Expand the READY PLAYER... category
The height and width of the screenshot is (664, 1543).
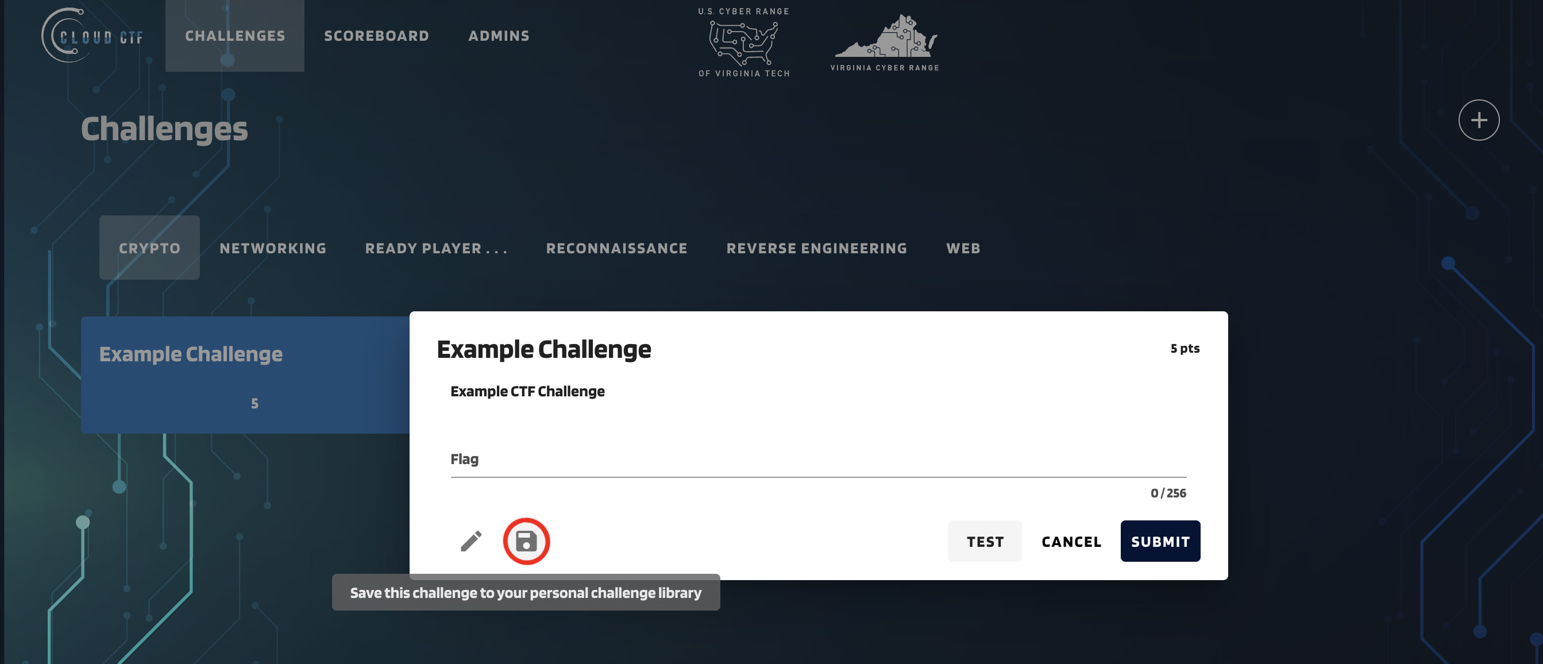(437, 247)
